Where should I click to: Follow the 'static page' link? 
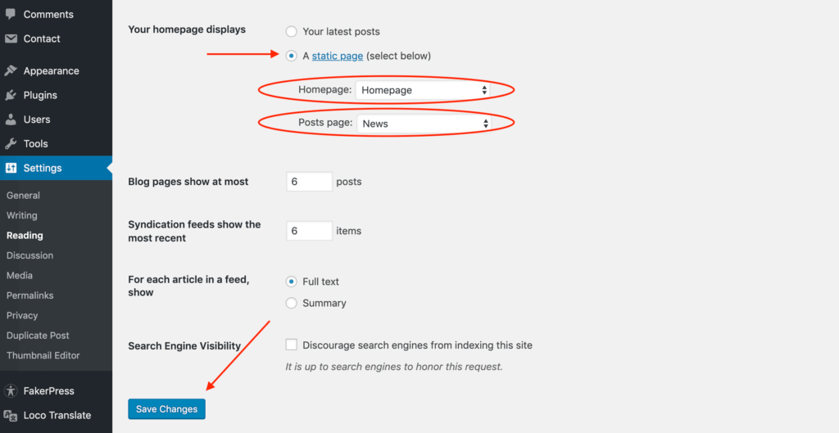click(338, 56)
